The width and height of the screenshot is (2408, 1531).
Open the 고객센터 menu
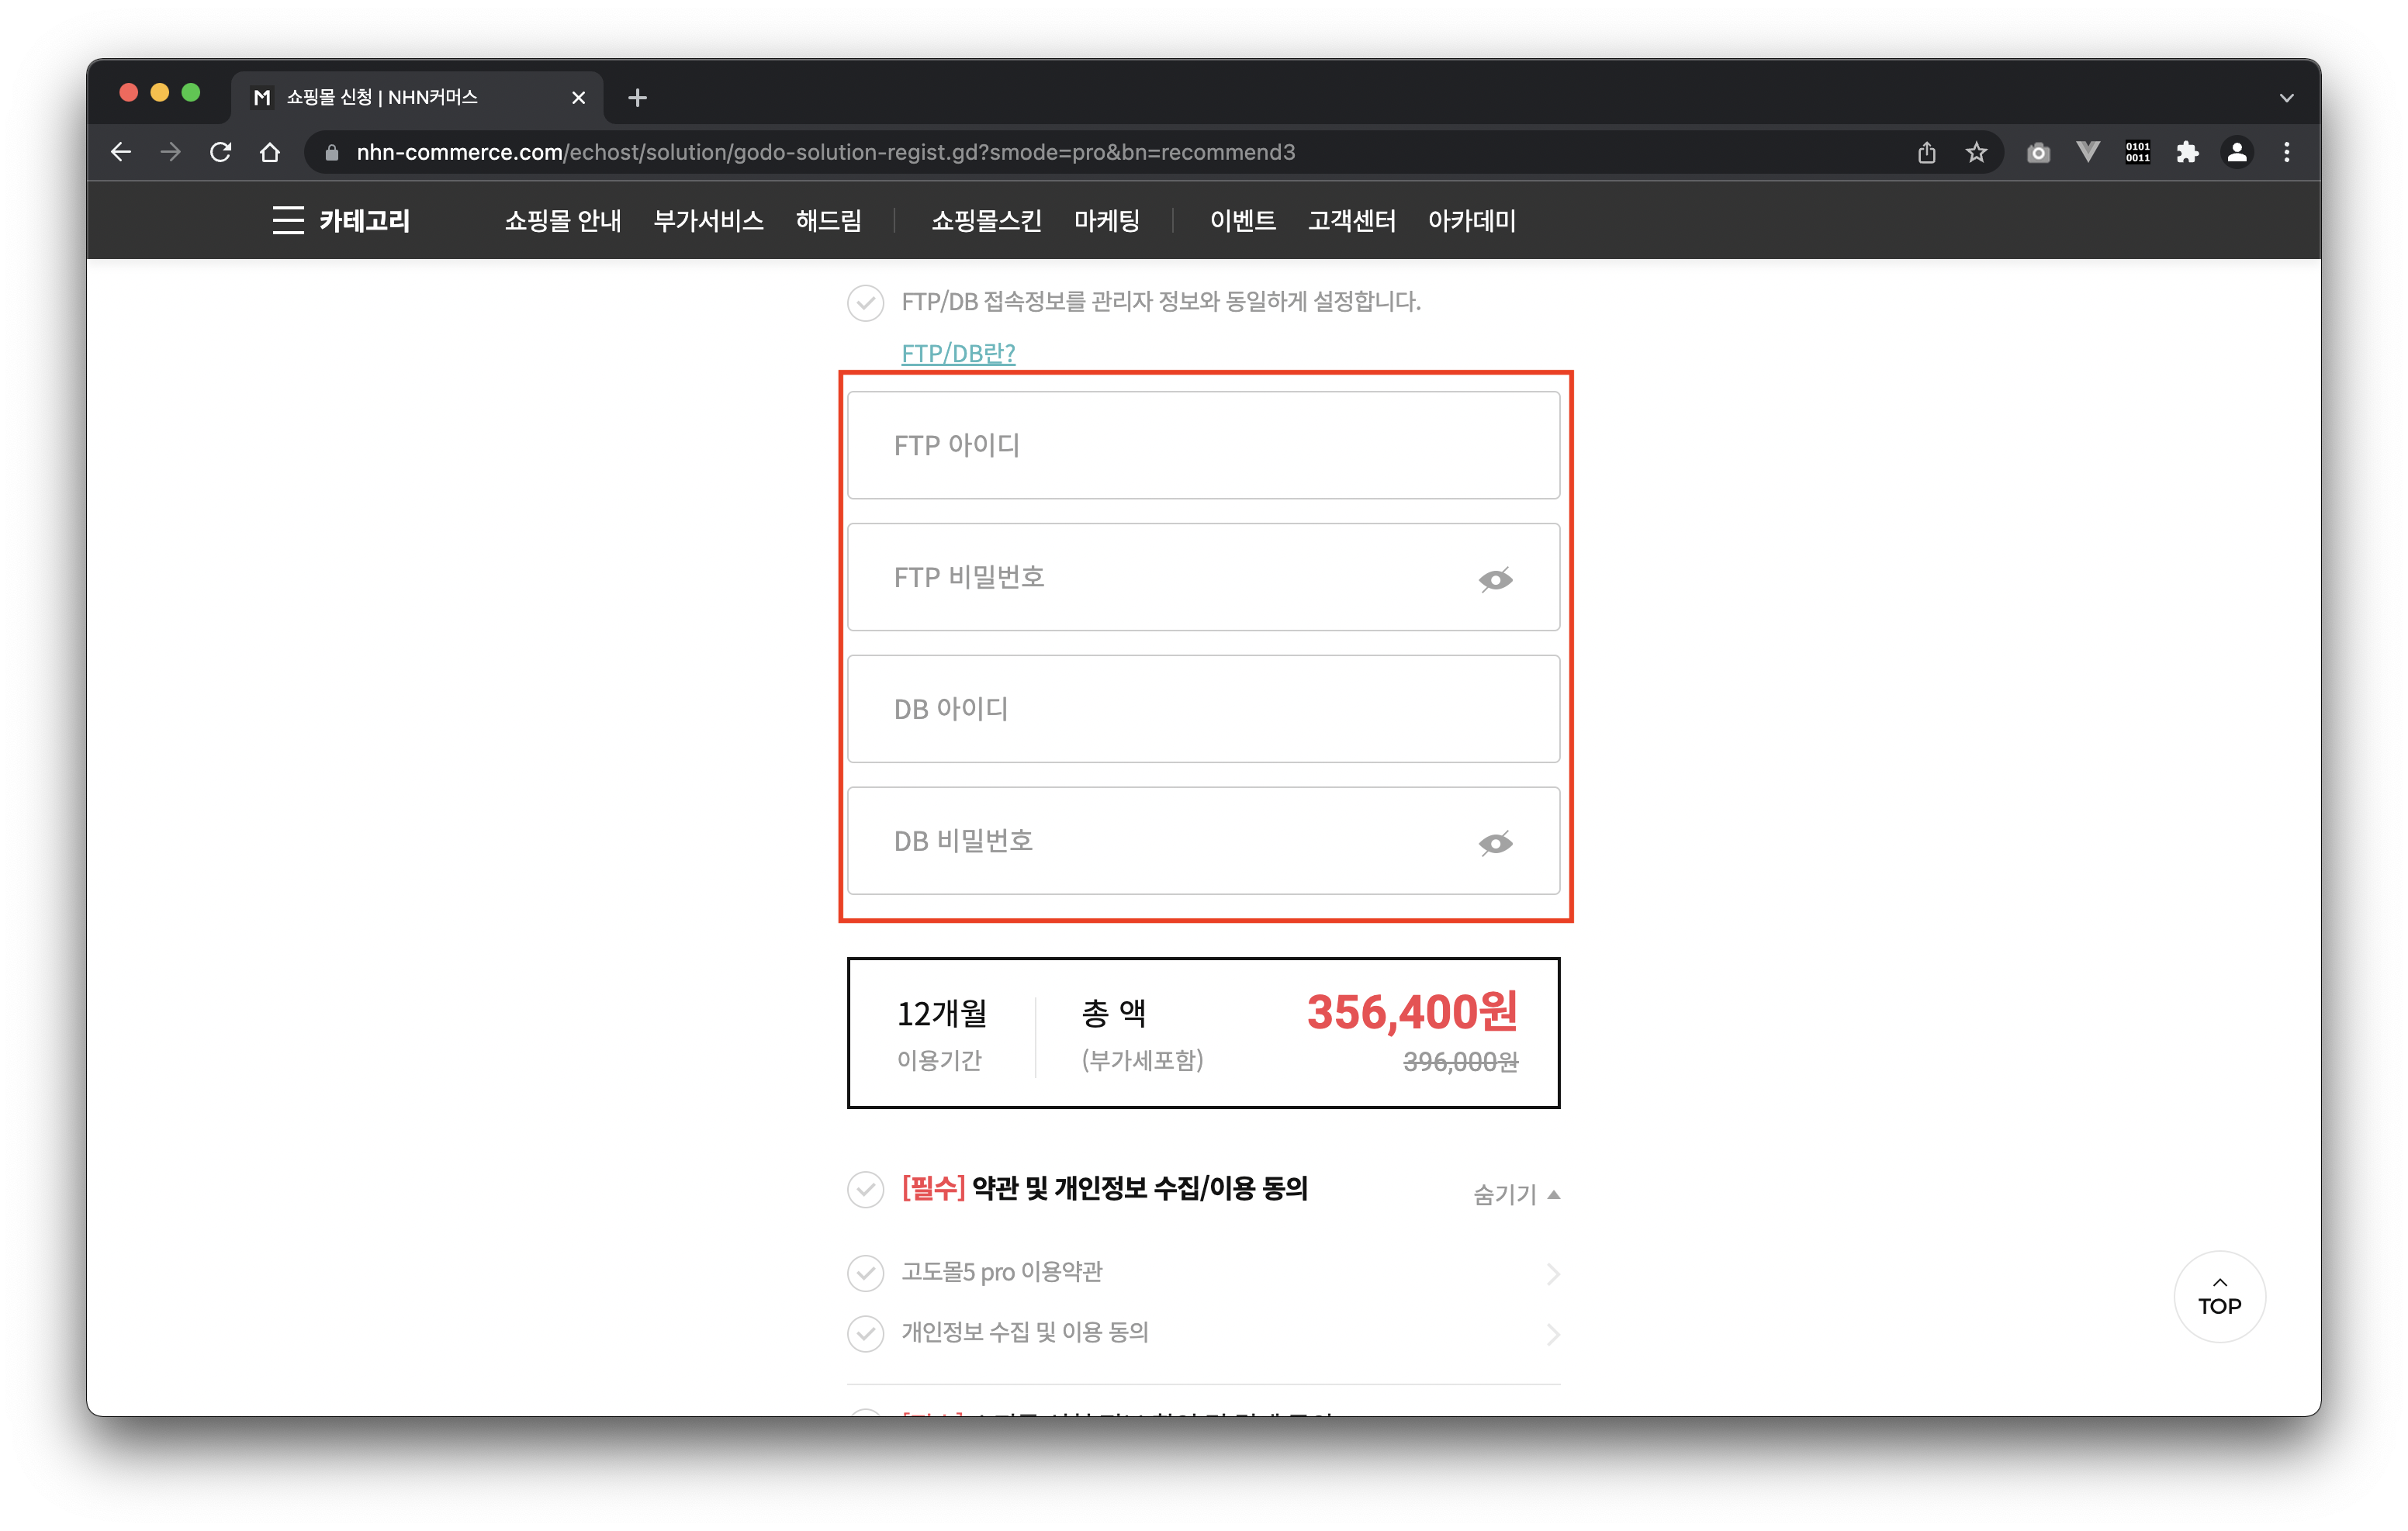tap(1351, 220)
